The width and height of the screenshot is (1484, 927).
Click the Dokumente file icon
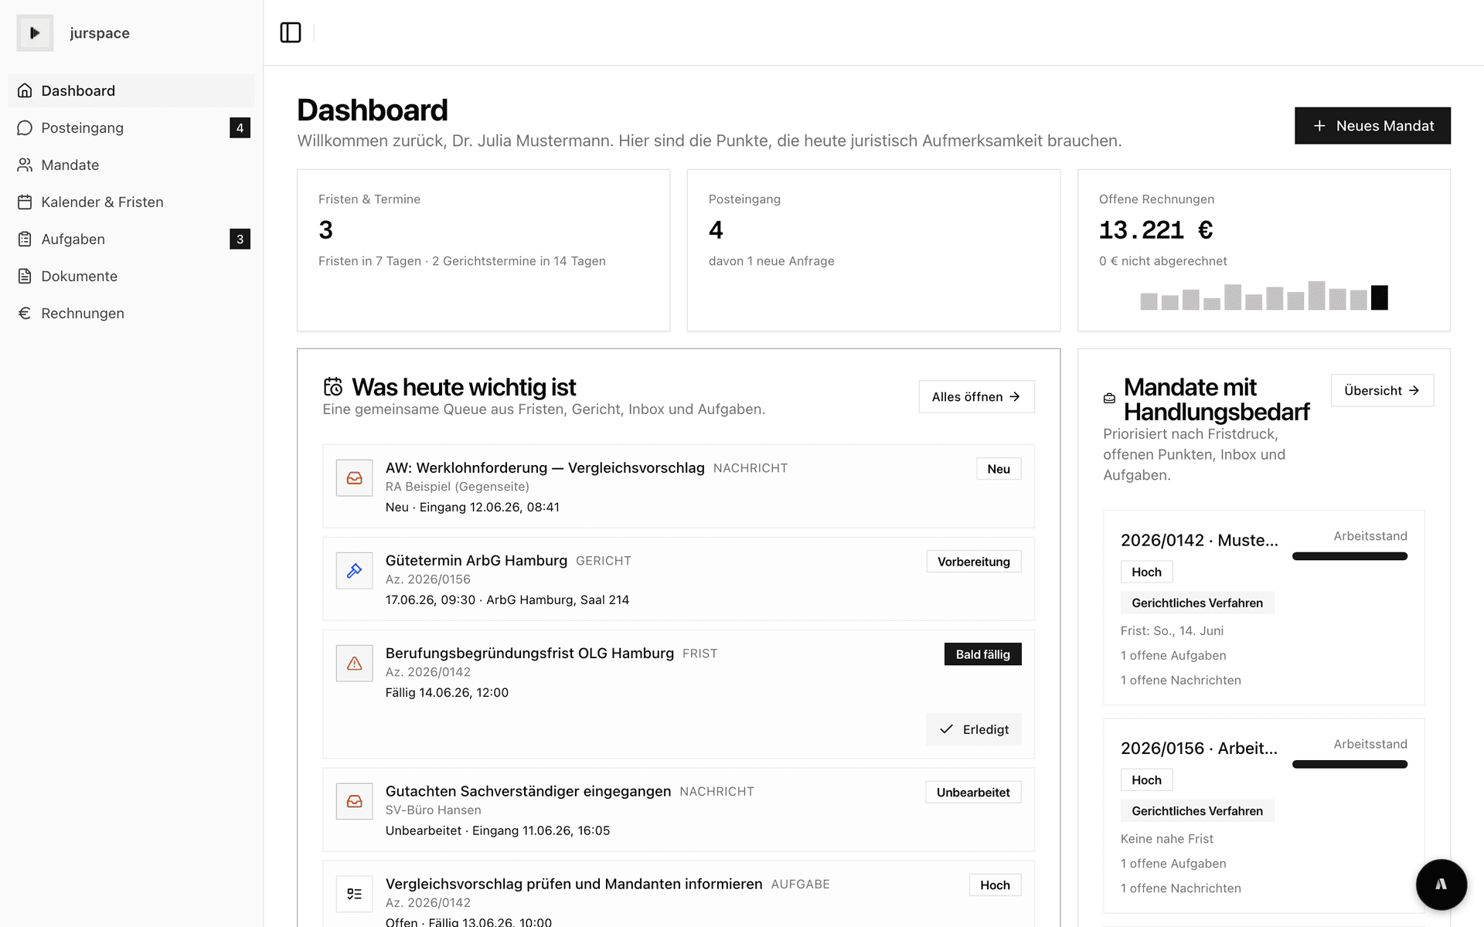(x=25, y=276)
